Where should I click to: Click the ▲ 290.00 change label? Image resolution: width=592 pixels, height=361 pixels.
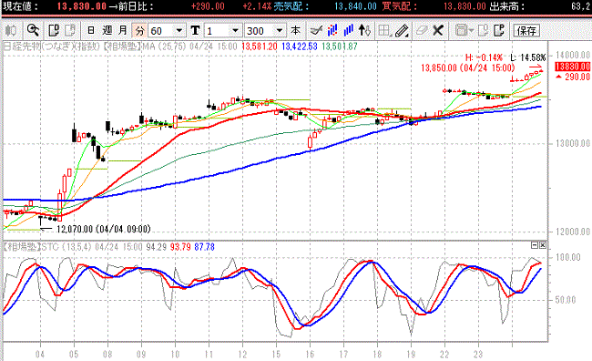point(573,77)
